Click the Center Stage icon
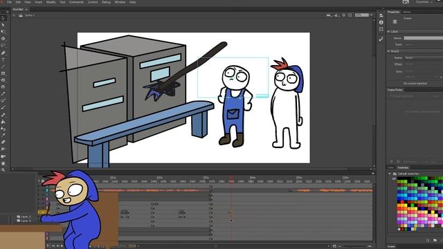This screenshot has height=249, width=443. pyautogui.click(x=344, y=15)
